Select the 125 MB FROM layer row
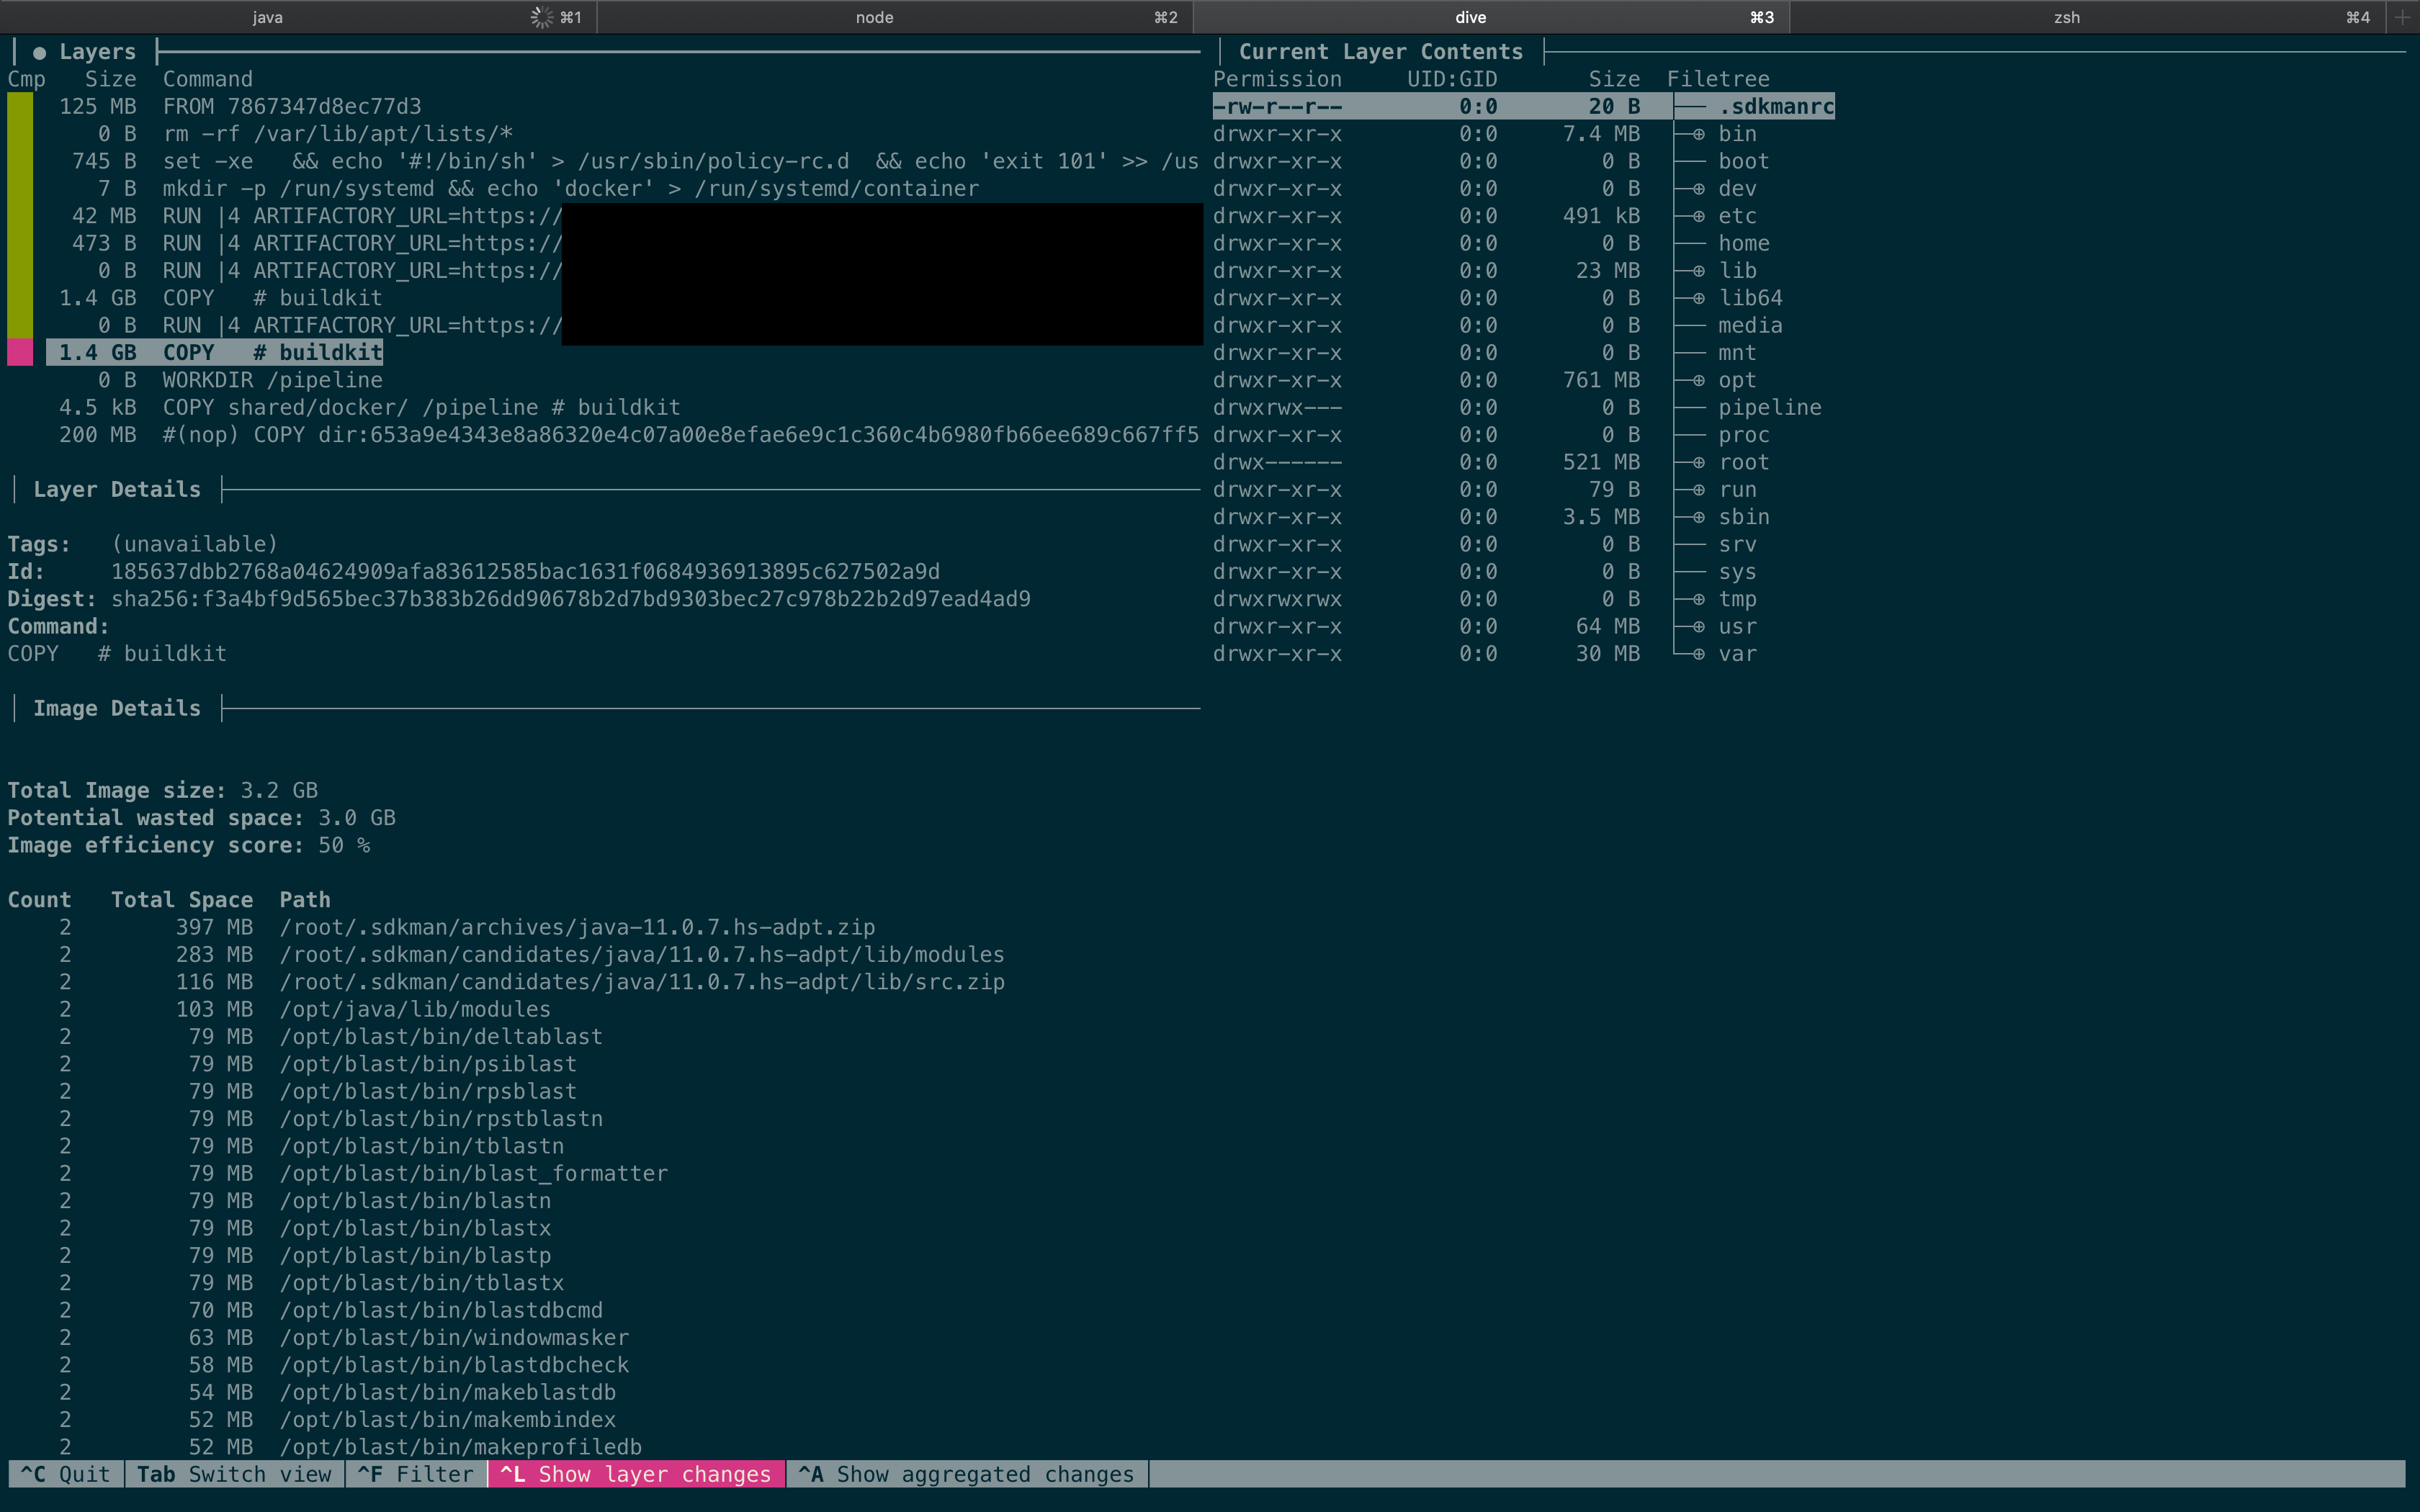Image resolution: width=2420 pixels, height=1512 pixels. (290, 106)
